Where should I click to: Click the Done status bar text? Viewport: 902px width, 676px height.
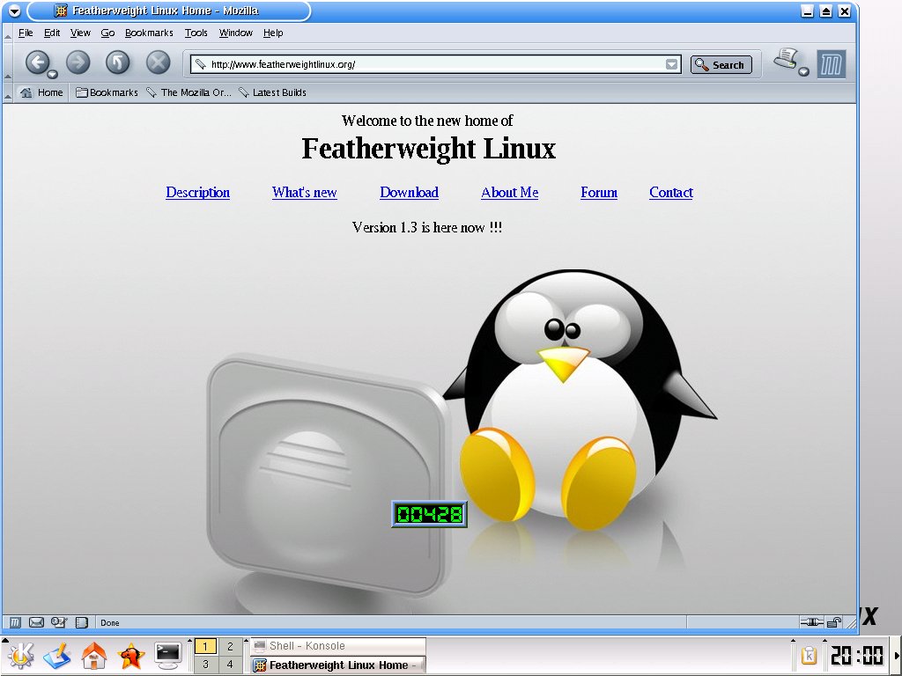pyautogui.click(x=110, y=622)
